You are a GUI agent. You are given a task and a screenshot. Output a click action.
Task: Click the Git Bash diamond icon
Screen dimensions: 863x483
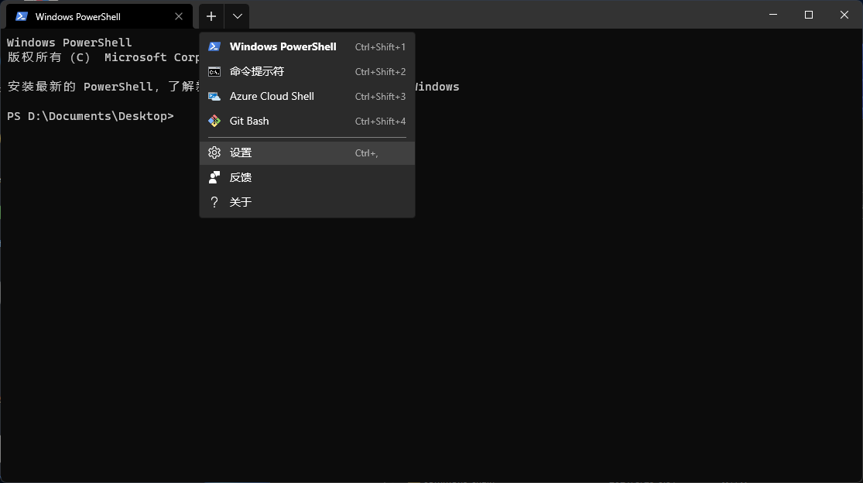coord(214,121)
